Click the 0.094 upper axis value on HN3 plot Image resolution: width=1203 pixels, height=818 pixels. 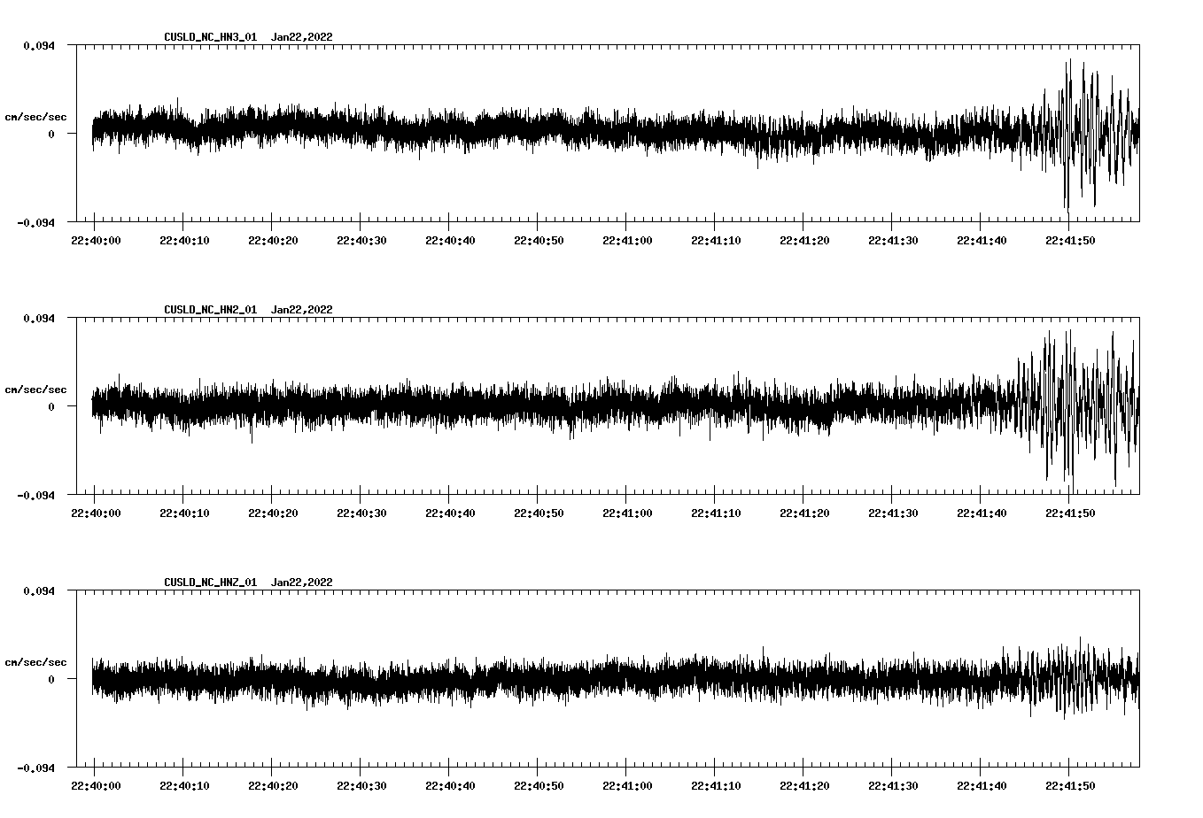tap(39, 45)
